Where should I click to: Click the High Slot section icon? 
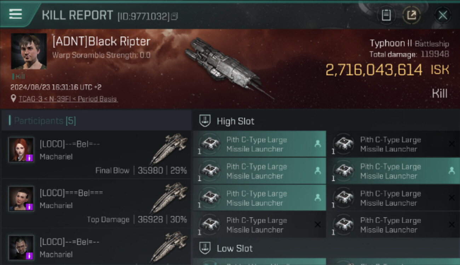point(205,121)
